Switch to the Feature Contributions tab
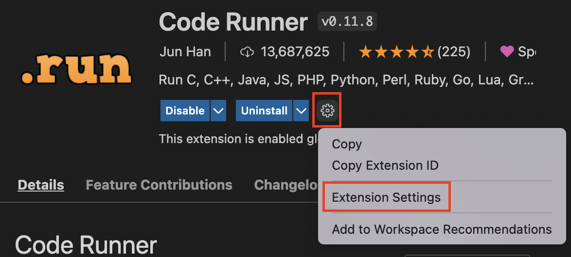Viewport: 571px width, 257px height. coord(159,185)
